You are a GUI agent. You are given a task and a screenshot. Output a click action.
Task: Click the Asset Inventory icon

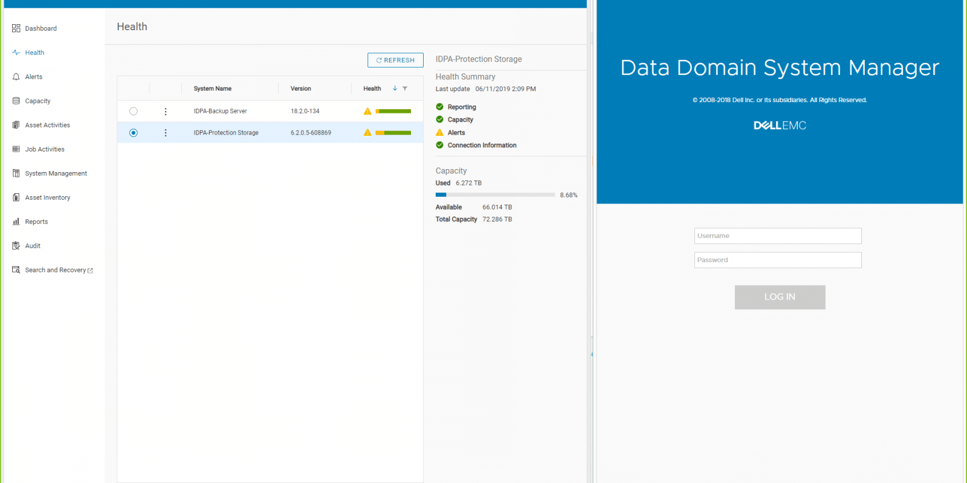16,197
